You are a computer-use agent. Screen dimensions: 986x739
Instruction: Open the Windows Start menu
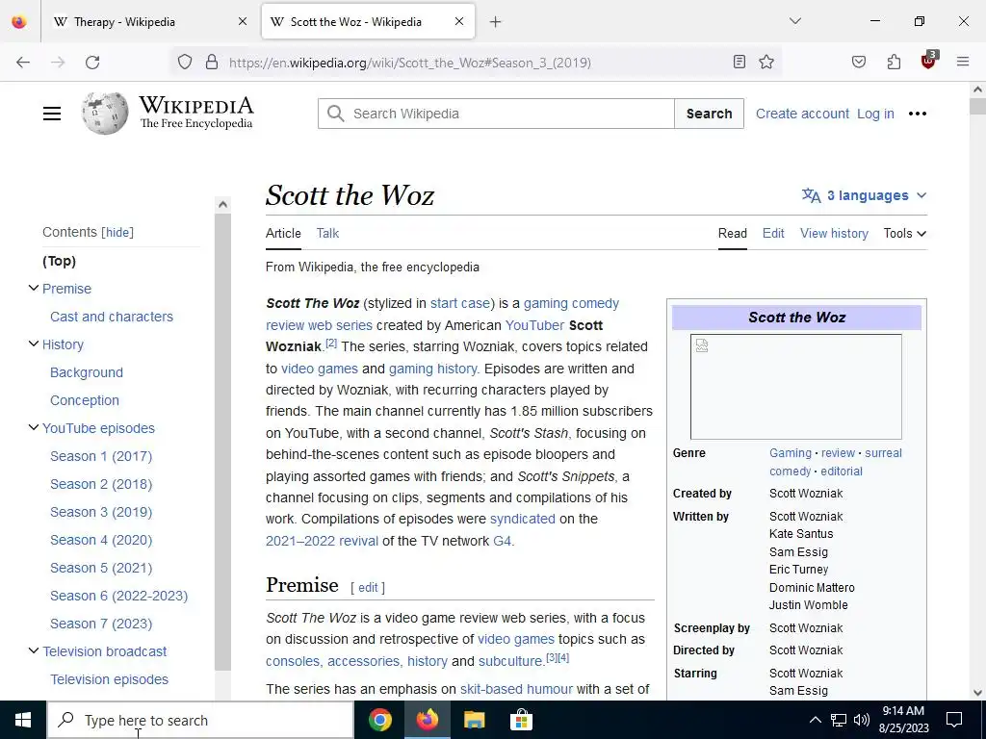(x=23, y=720)
